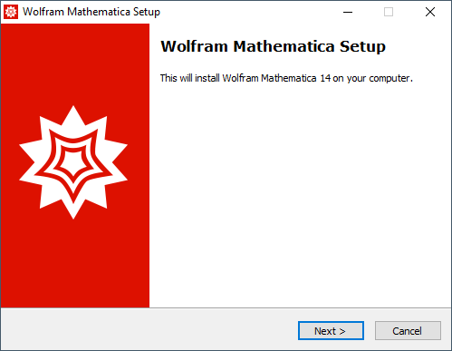
Task: Click the red banner area below the logo
Action: (75, 263)
